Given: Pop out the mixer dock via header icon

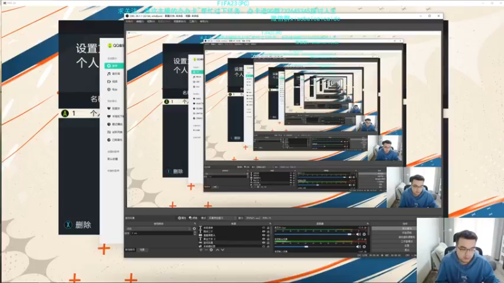Looking at the screenshot, I should [x=368, y=224].
